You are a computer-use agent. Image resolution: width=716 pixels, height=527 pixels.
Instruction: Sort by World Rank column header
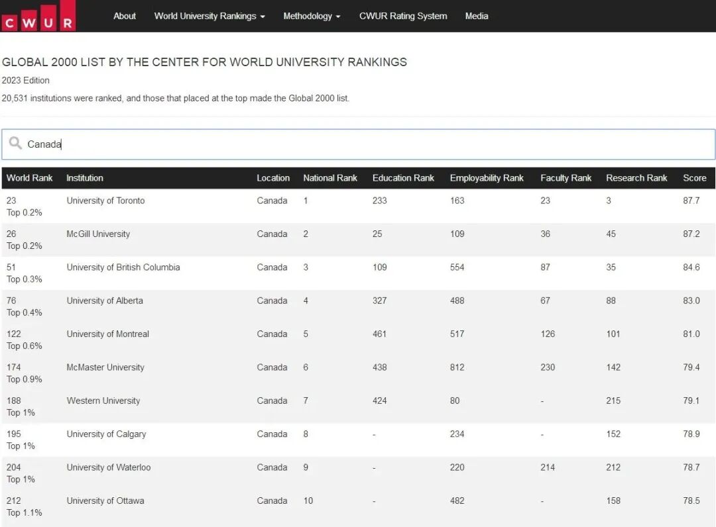(x=29, y=178)
